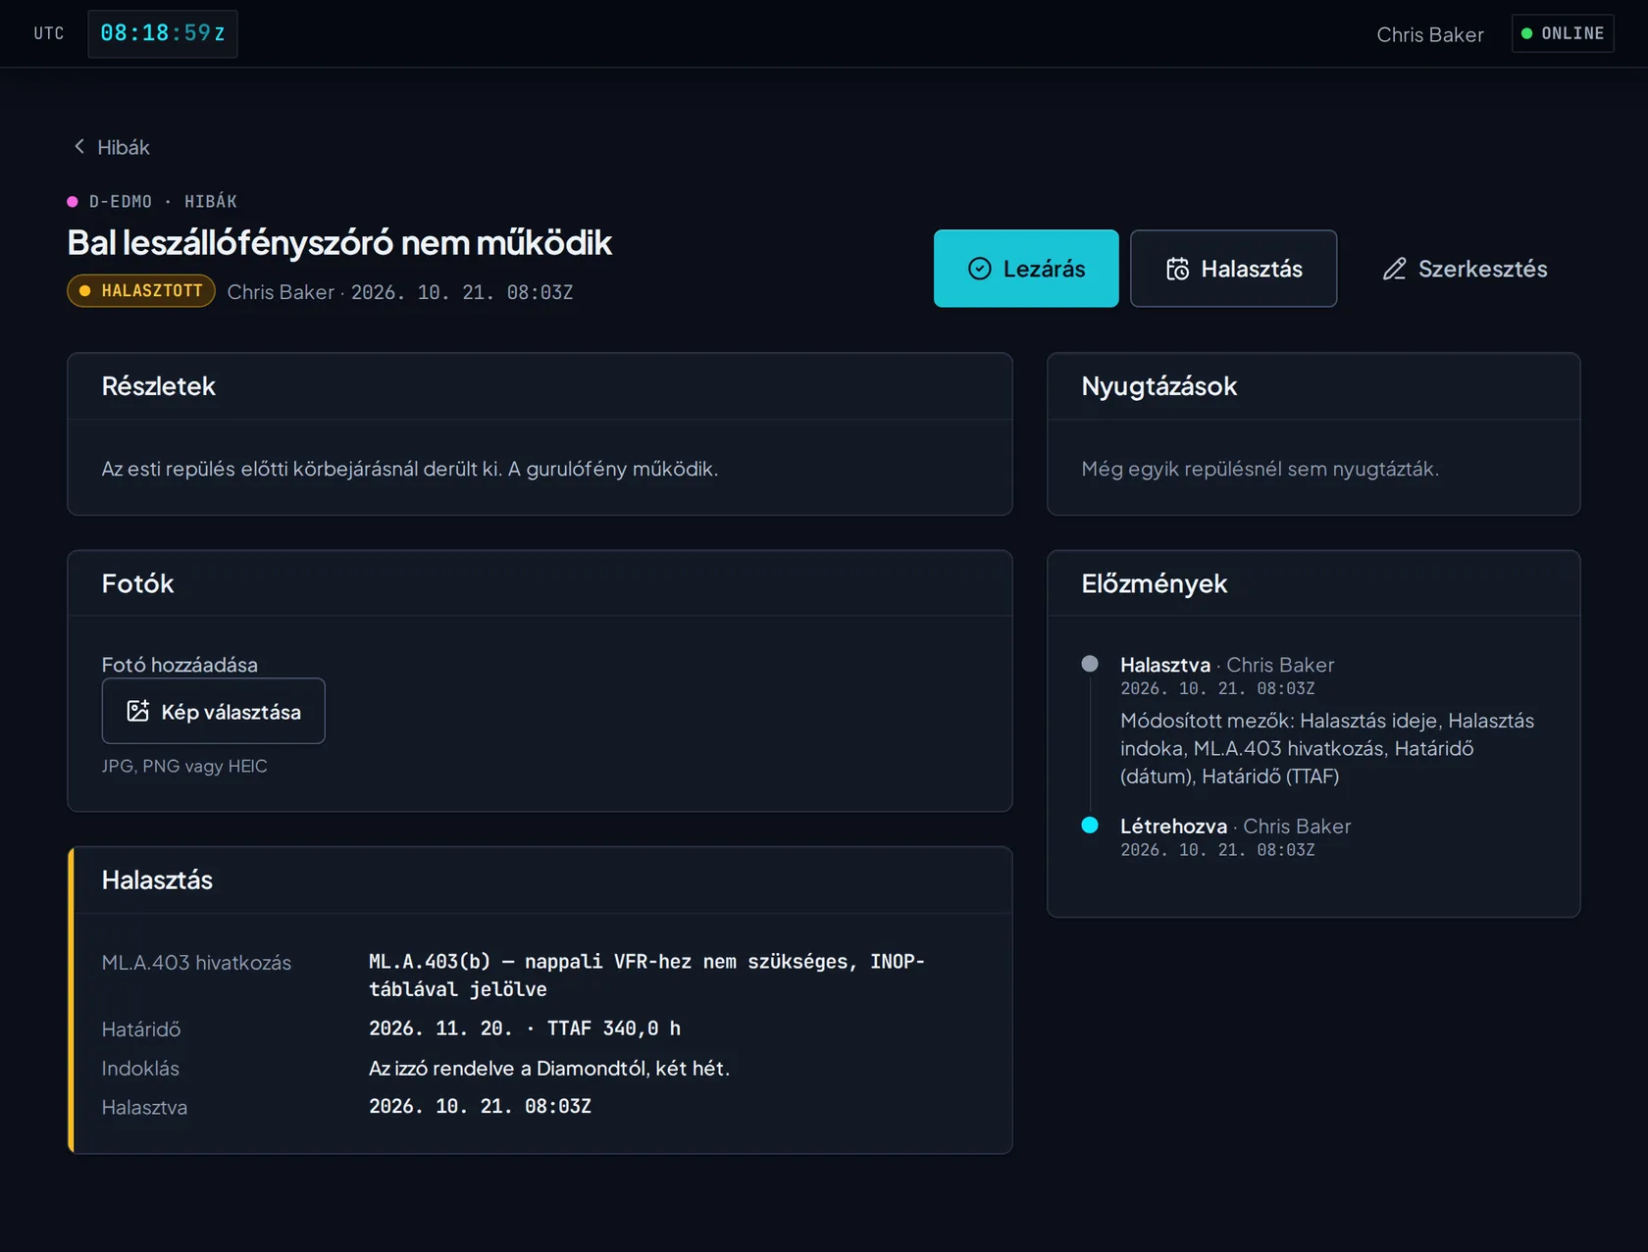Screen dimensions: 1648x1252
Task: Click the pencil icon beside Szerkesztés
Action: [x=1394, y=269]
